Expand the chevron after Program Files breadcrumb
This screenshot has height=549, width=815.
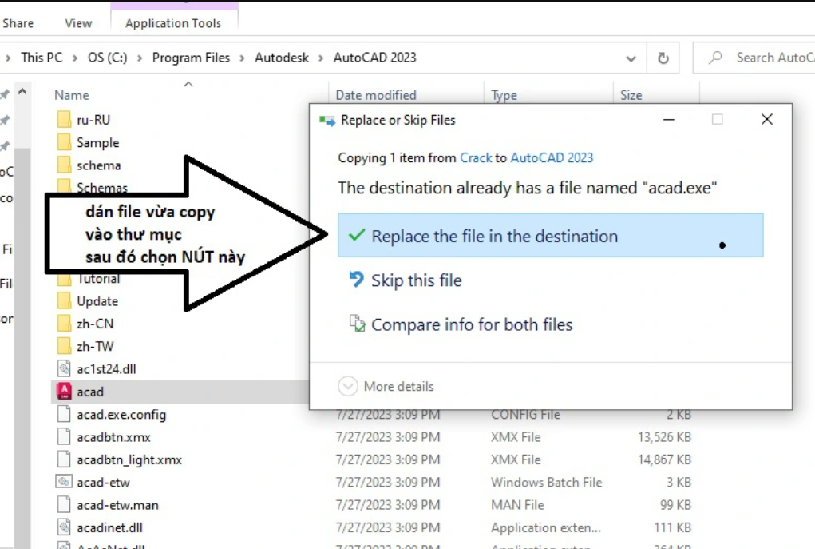[243, 58]
